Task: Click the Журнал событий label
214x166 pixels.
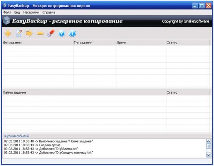Action: [x=16, y=136]
